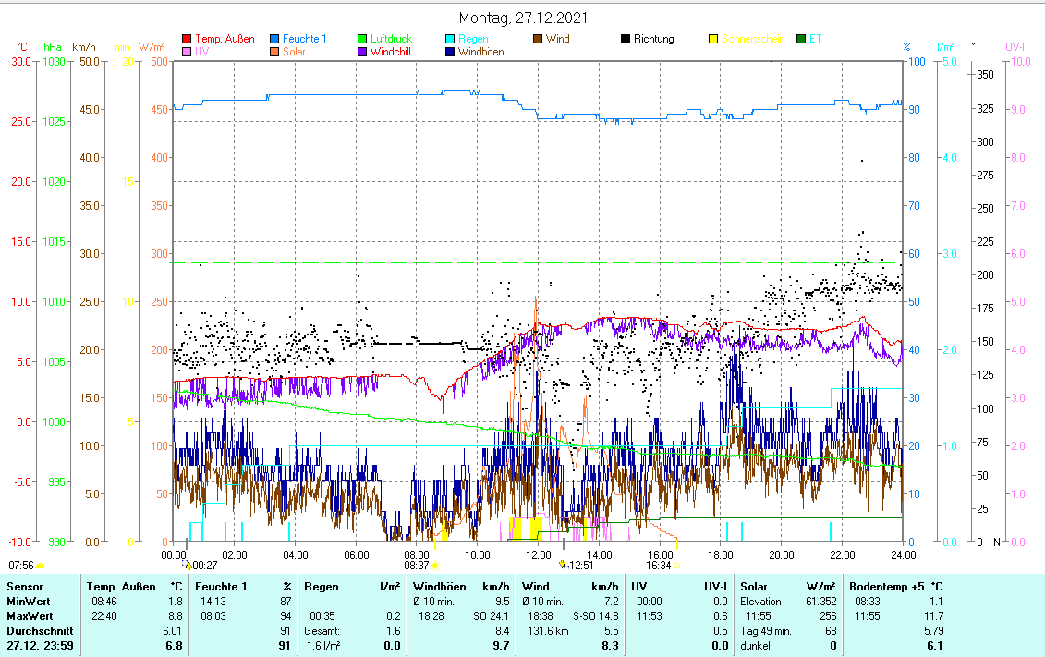Click the chart title Montag, 27.12.2021

[x=523, y=18]
